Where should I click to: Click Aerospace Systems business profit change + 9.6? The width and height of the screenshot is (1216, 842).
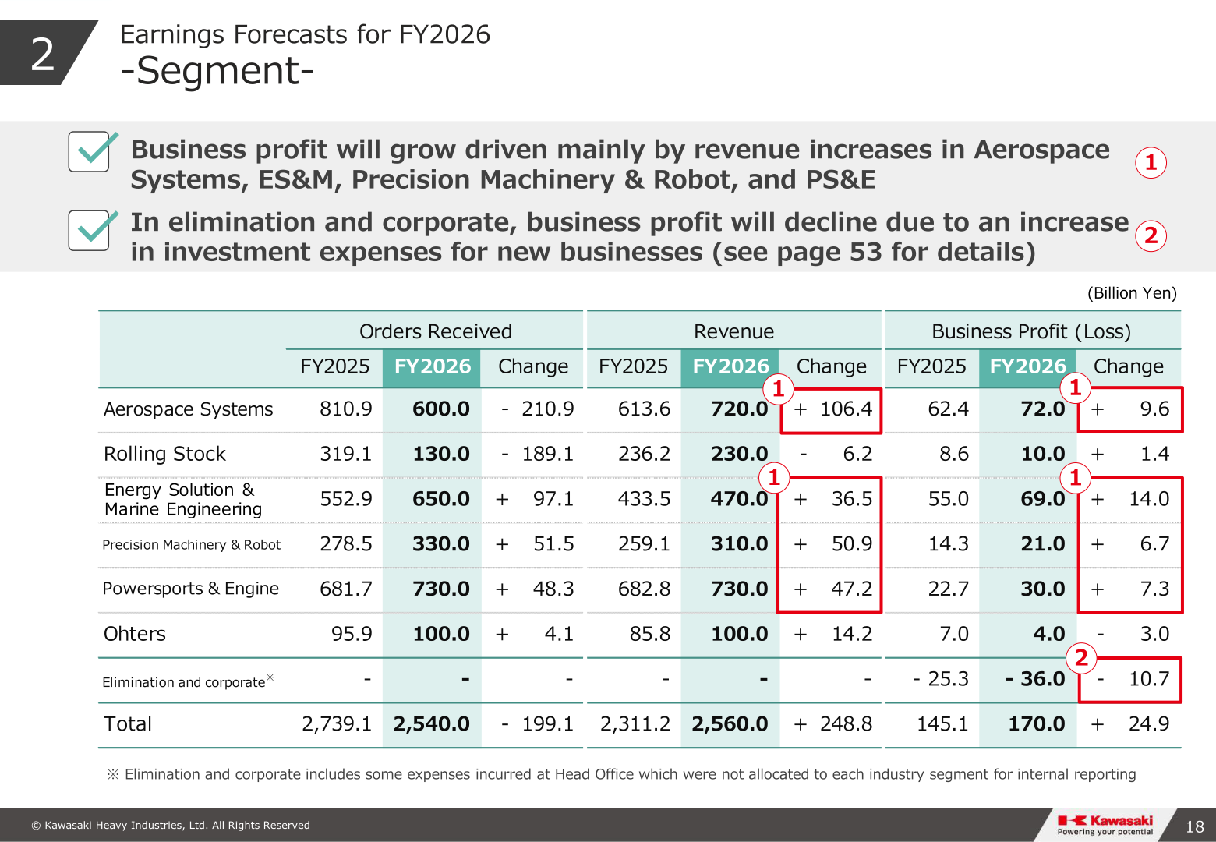pos(1130,409)
